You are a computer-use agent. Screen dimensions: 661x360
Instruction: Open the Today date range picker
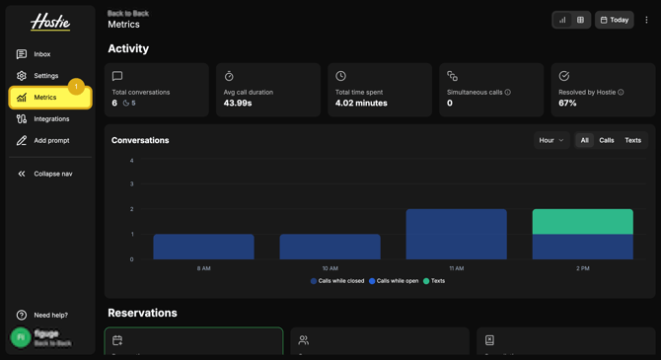(x=615, y=20)
